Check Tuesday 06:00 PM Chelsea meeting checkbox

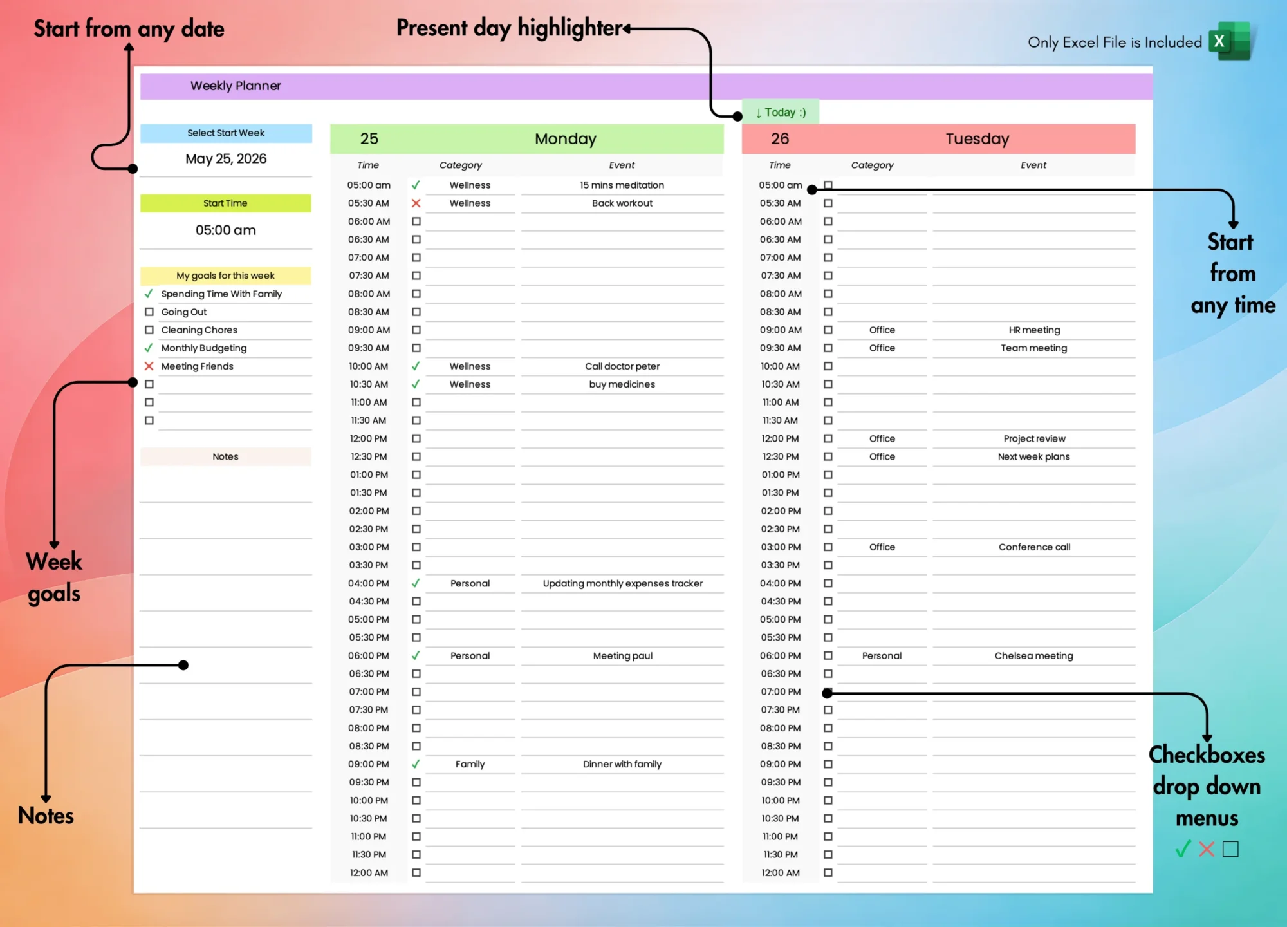[828, 655]
